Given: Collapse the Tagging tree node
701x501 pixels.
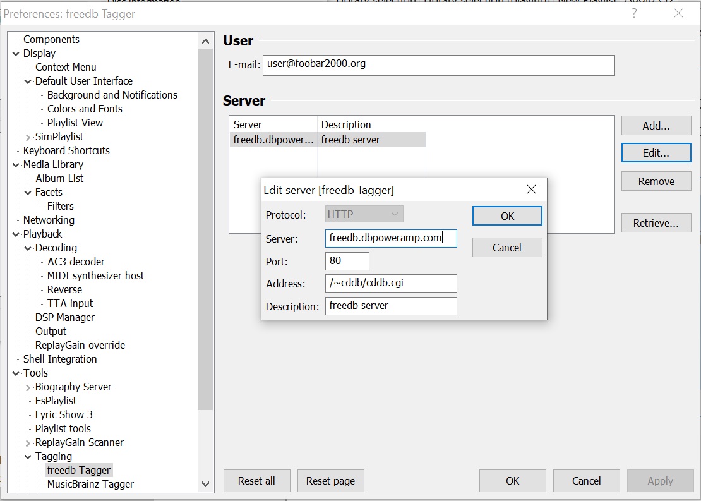Looking at the screenshot, I should click(28, 457).
